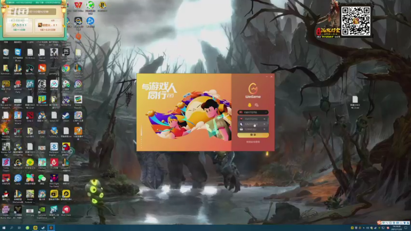Open the Worms W.M.D shortcut

(18, 118)
